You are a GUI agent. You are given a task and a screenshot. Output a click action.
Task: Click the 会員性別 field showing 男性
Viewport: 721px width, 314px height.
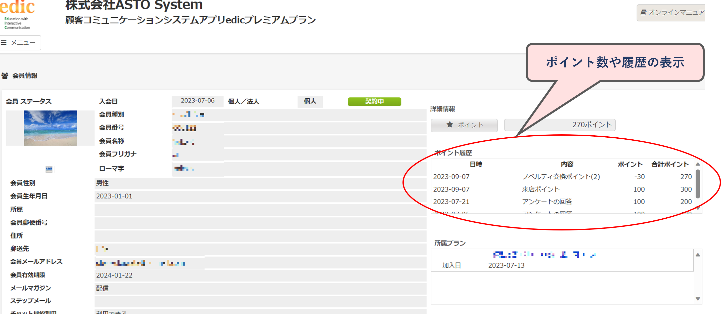pyautogui.click(x=260, y=183)
